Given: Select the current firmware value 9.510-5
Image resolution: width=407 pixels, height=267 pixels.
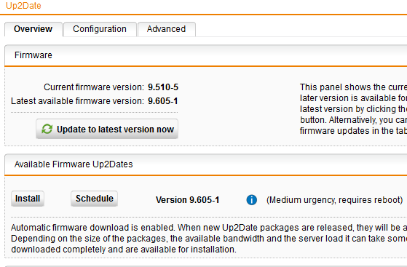Looking at the screenshot, I should (163, 87).
